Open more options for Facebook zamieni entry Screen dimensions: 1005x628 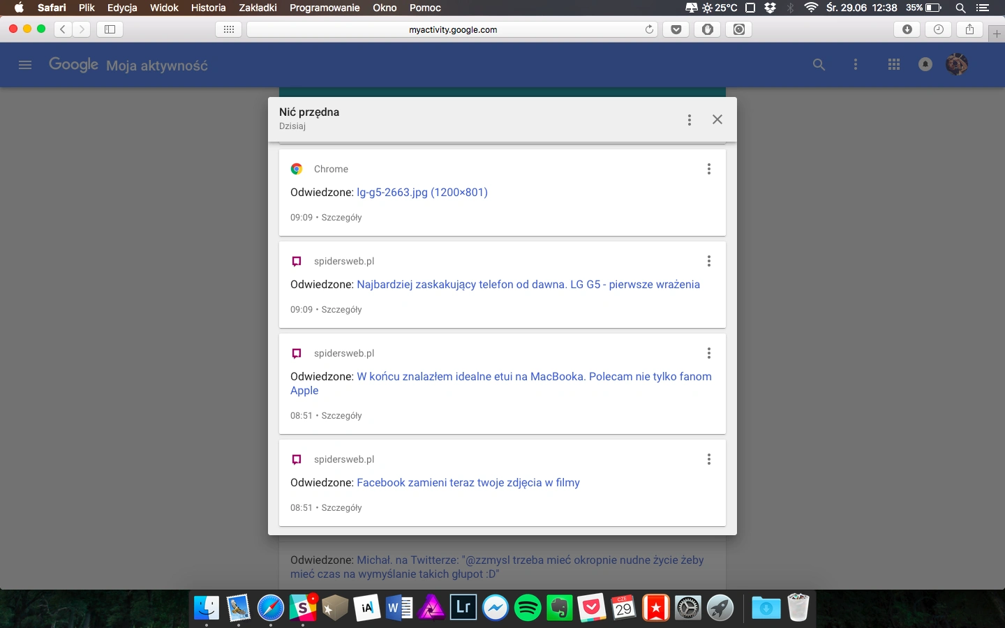click(708, 459)
